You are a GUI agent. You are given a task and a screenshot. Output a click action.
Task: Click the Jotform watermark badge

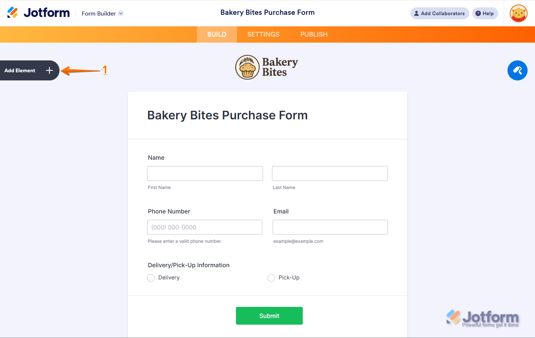[x=483, y=318]
